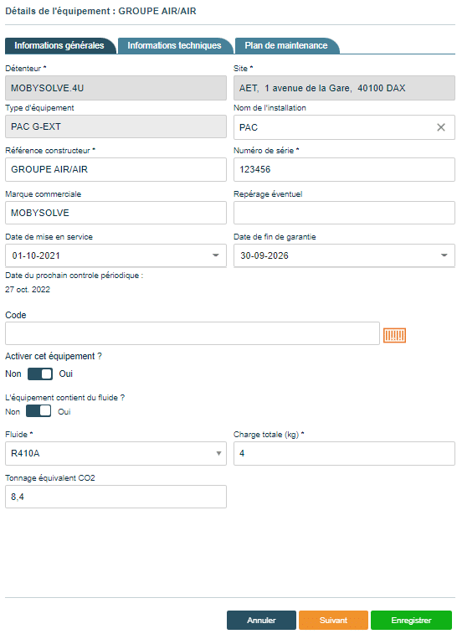Toggle the L'équipement contient du fluide switch
The width and height of the screenshot is (457, 634).
[39, 411]
